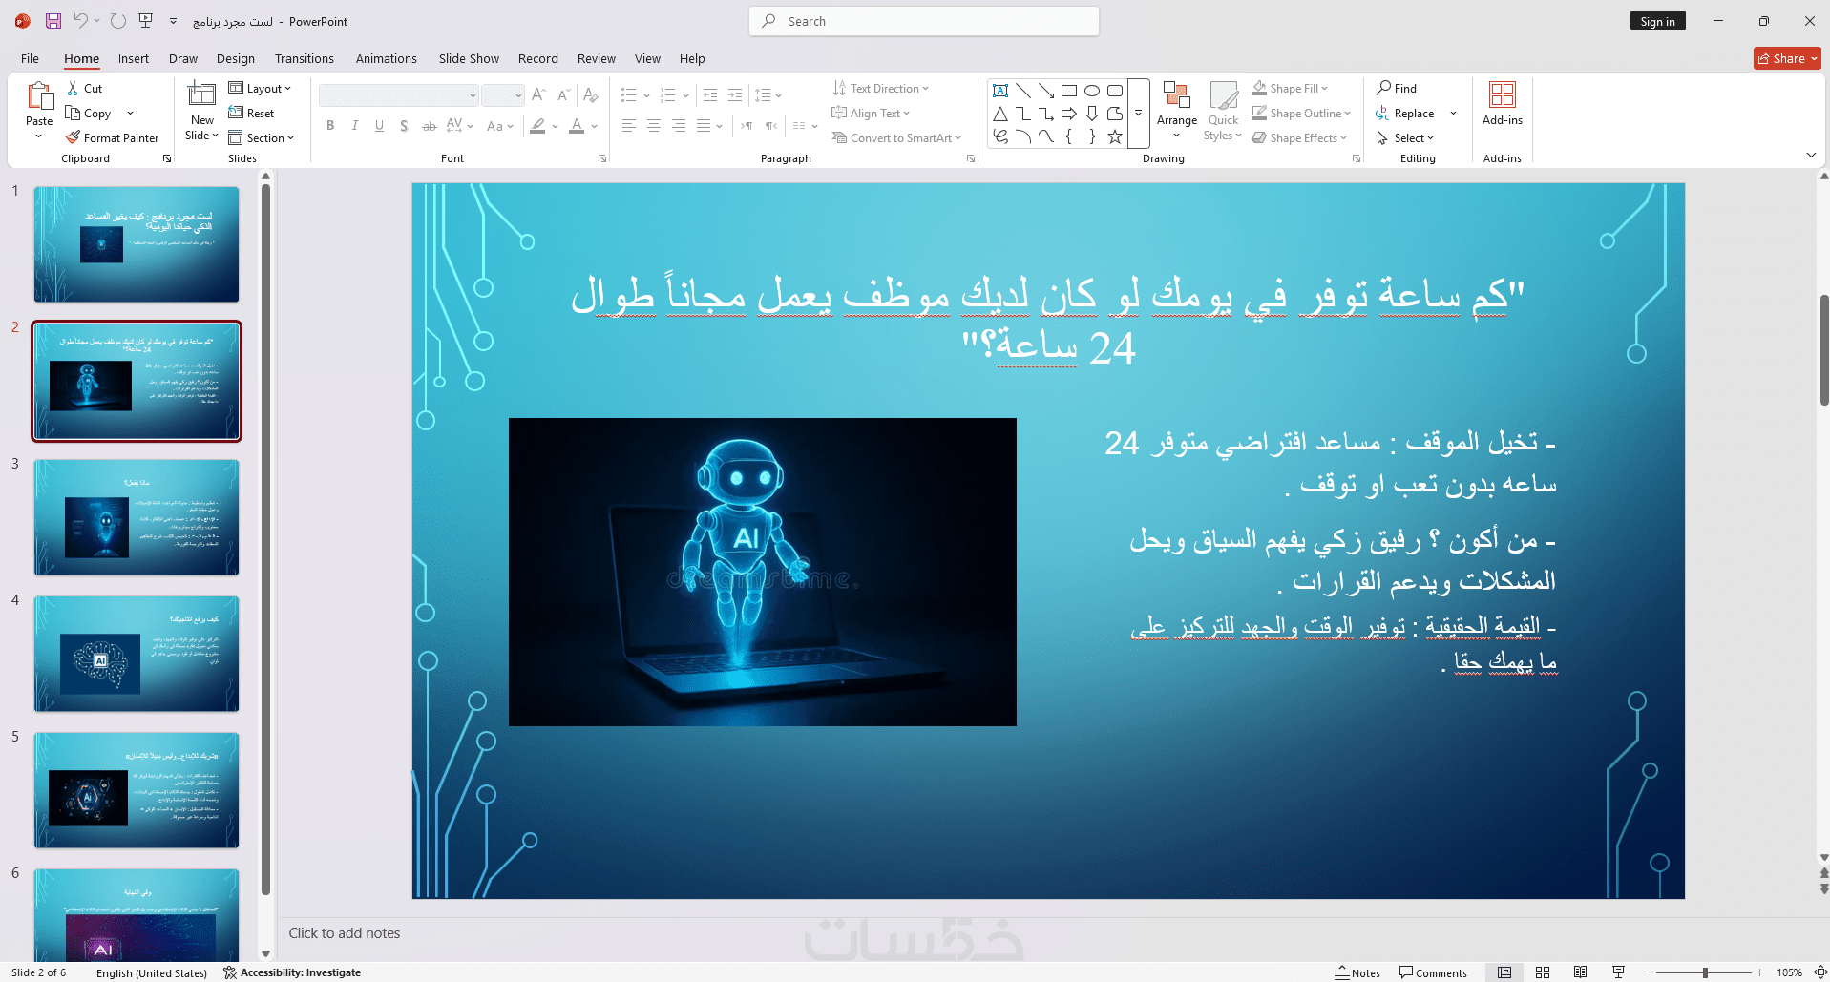Select the Star shape in gallery
The height and width of the screenshot is (982, 1830).
(x=1115, y=136)
